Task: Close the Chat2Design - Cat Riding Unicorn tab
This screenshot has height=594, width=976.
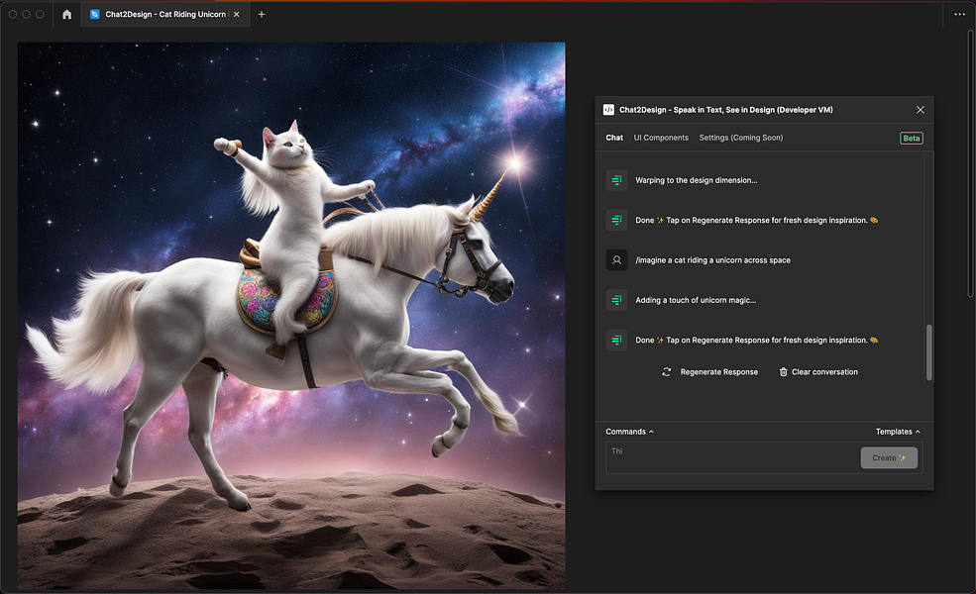Action: click(x=237, y=14)
